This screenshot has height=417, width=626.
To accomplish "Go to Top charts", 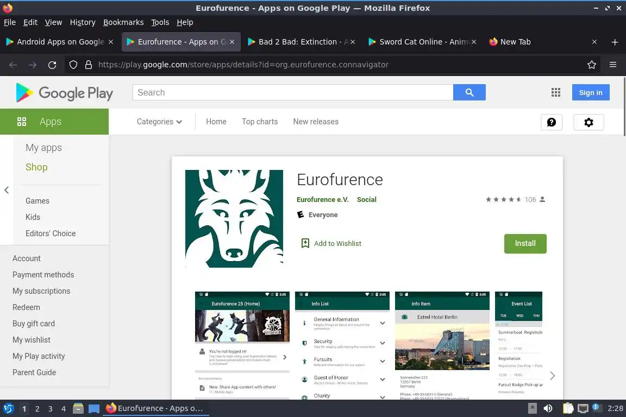I will tap(260, 122).
